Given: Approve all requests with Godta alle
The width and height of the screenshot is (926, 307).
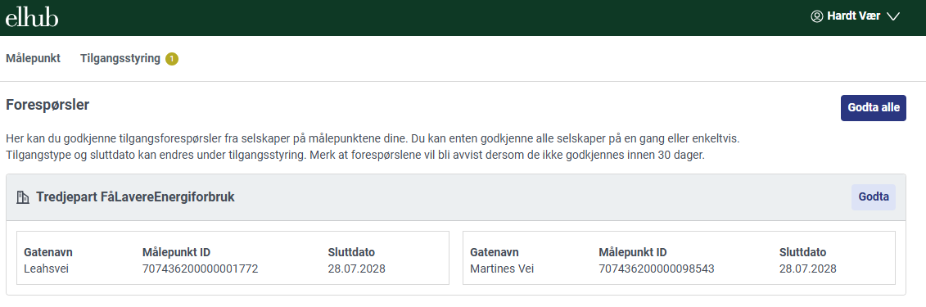Looking at the screenshot, I should pos(874,108).
